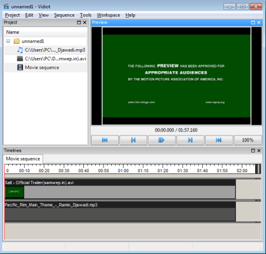266x254 pixels.
Task: Select Movie sequence in project tree
Action: click(46, 67)
